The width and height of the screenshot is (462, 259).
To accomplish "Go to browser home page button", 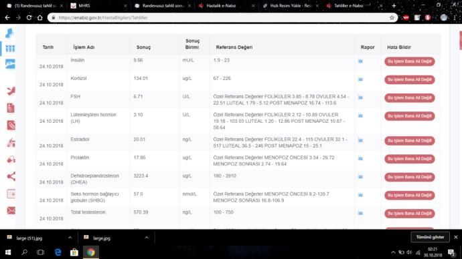I will click(x=40, y=17).
